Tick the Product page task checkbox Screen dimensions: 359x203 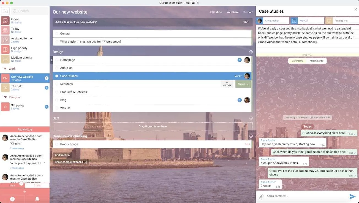click(x=57, y=144)
